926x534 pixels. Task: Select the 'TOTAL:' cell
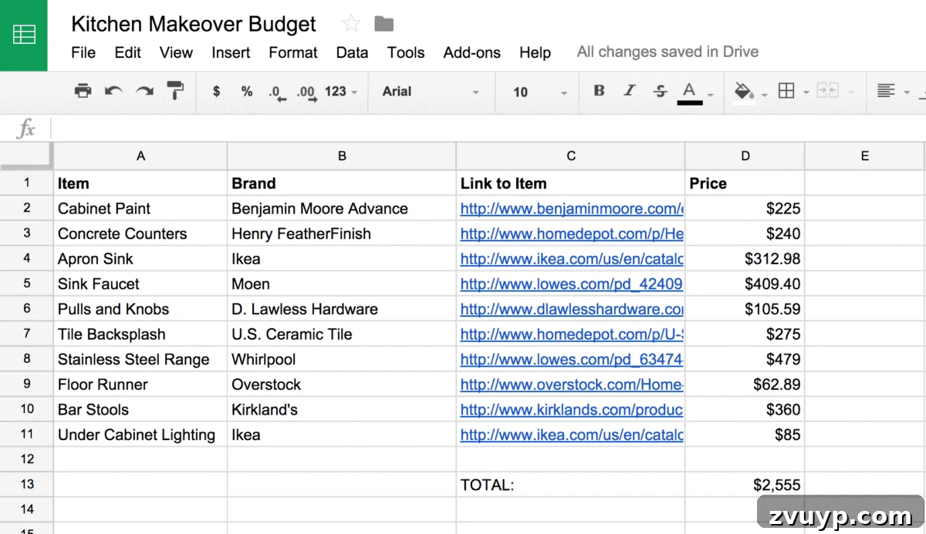(571, 485)
